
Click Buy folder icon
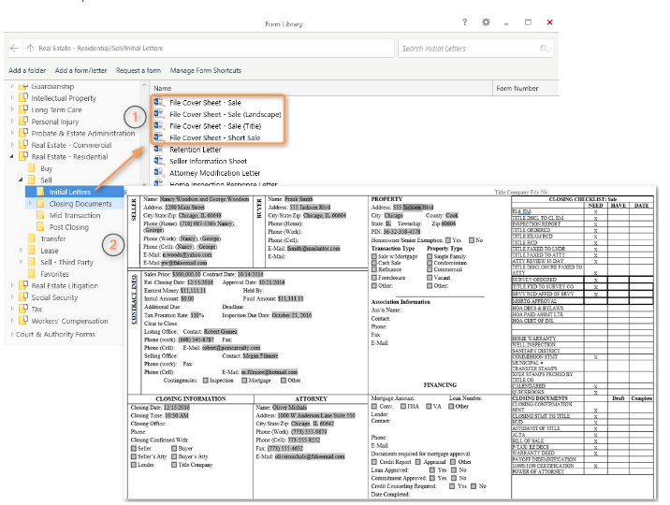point(31,168)
